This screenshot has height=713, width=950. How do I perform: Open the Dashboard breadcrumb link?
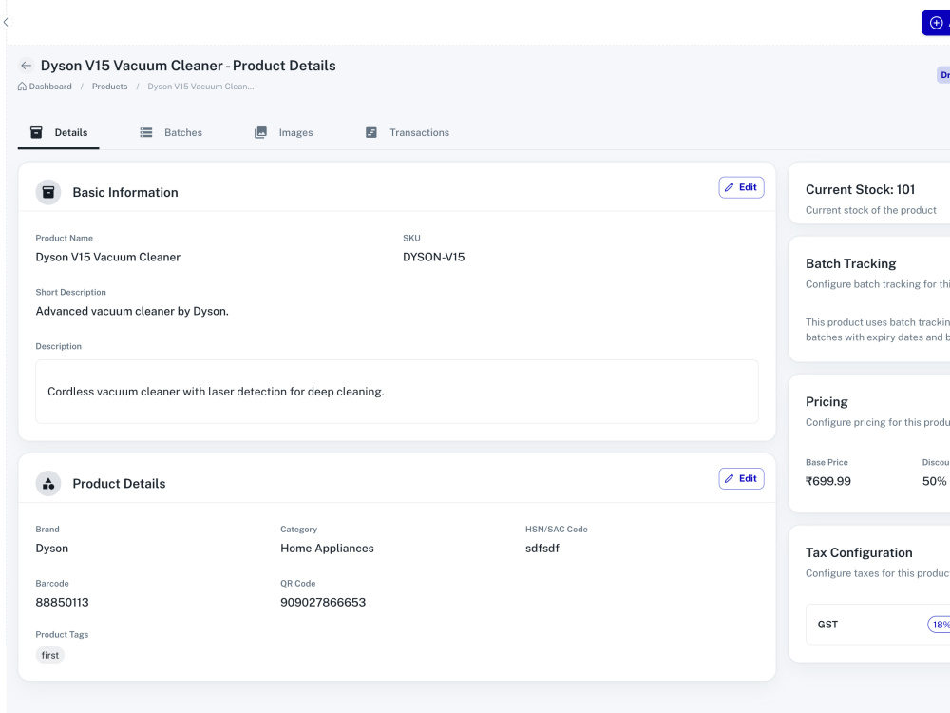tap(50, 87)
